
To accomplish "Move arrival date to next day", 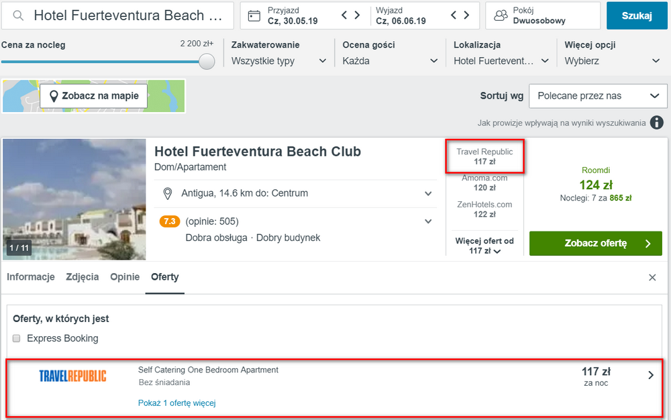I will coord(358,15).
